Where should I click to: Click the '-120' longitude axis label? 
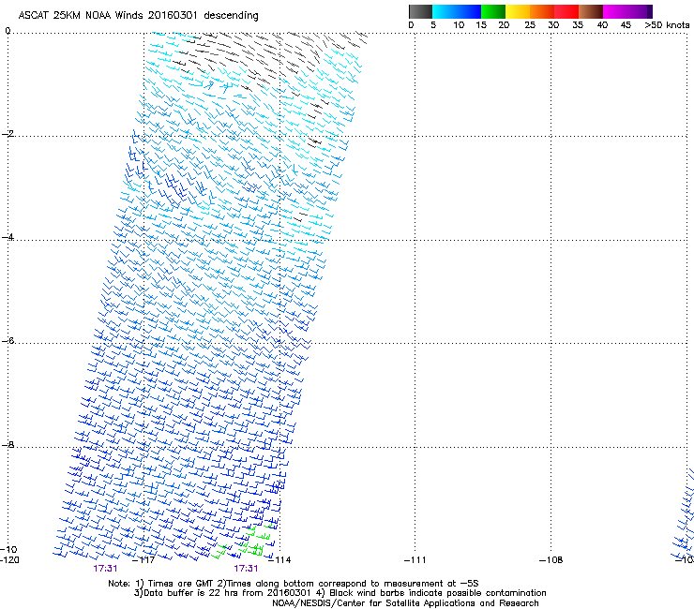9,560
